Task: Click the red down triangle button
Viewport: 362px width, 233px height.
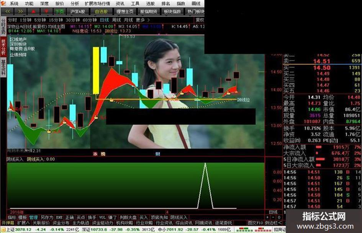Action: [x=46, y=11]
